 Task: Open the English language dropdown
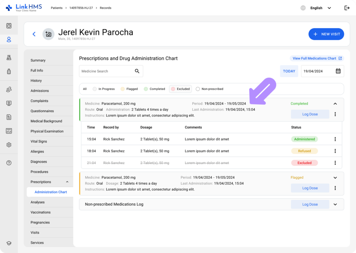click(x=321, y=8)
